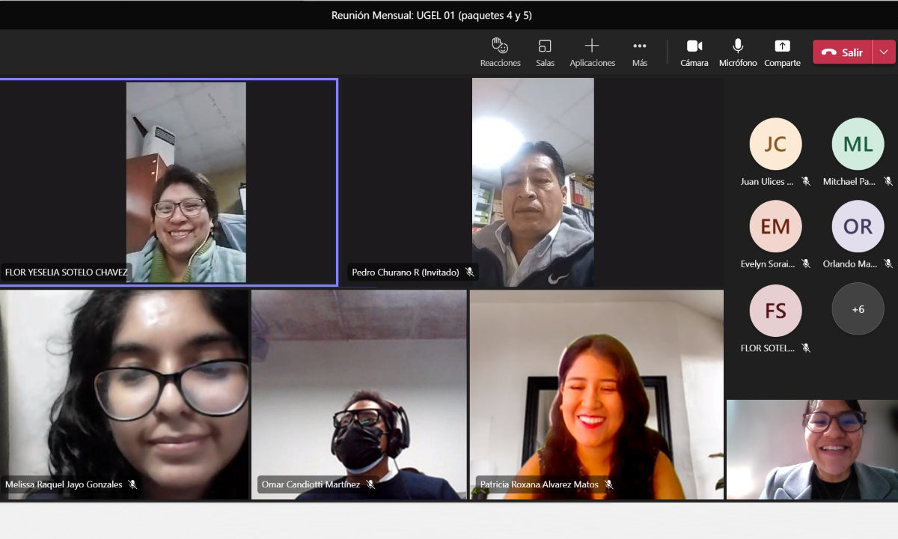
Task: Click muted mic icon on Patricia Roxana label
Action: 609,484
